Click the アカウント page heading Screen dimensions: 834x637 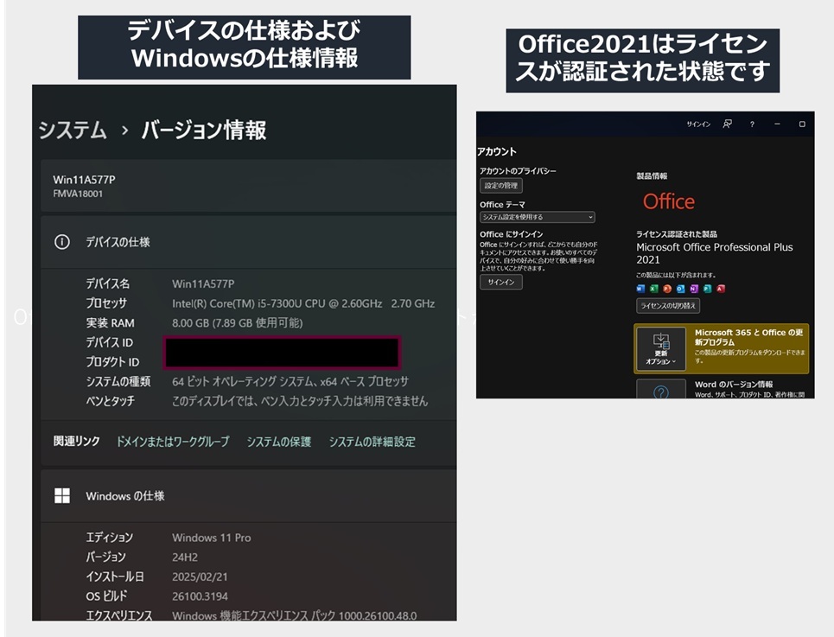point(497,151)
